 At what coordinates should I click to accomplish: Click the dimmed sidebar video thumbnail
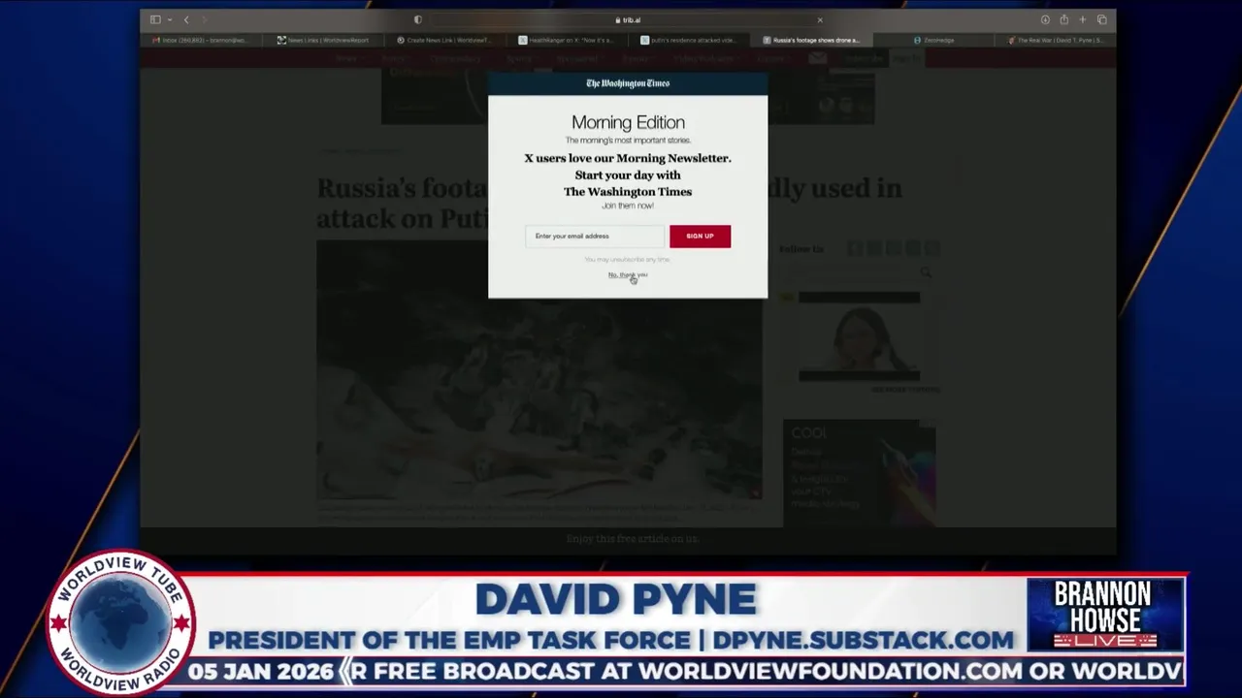click(859, 336)
